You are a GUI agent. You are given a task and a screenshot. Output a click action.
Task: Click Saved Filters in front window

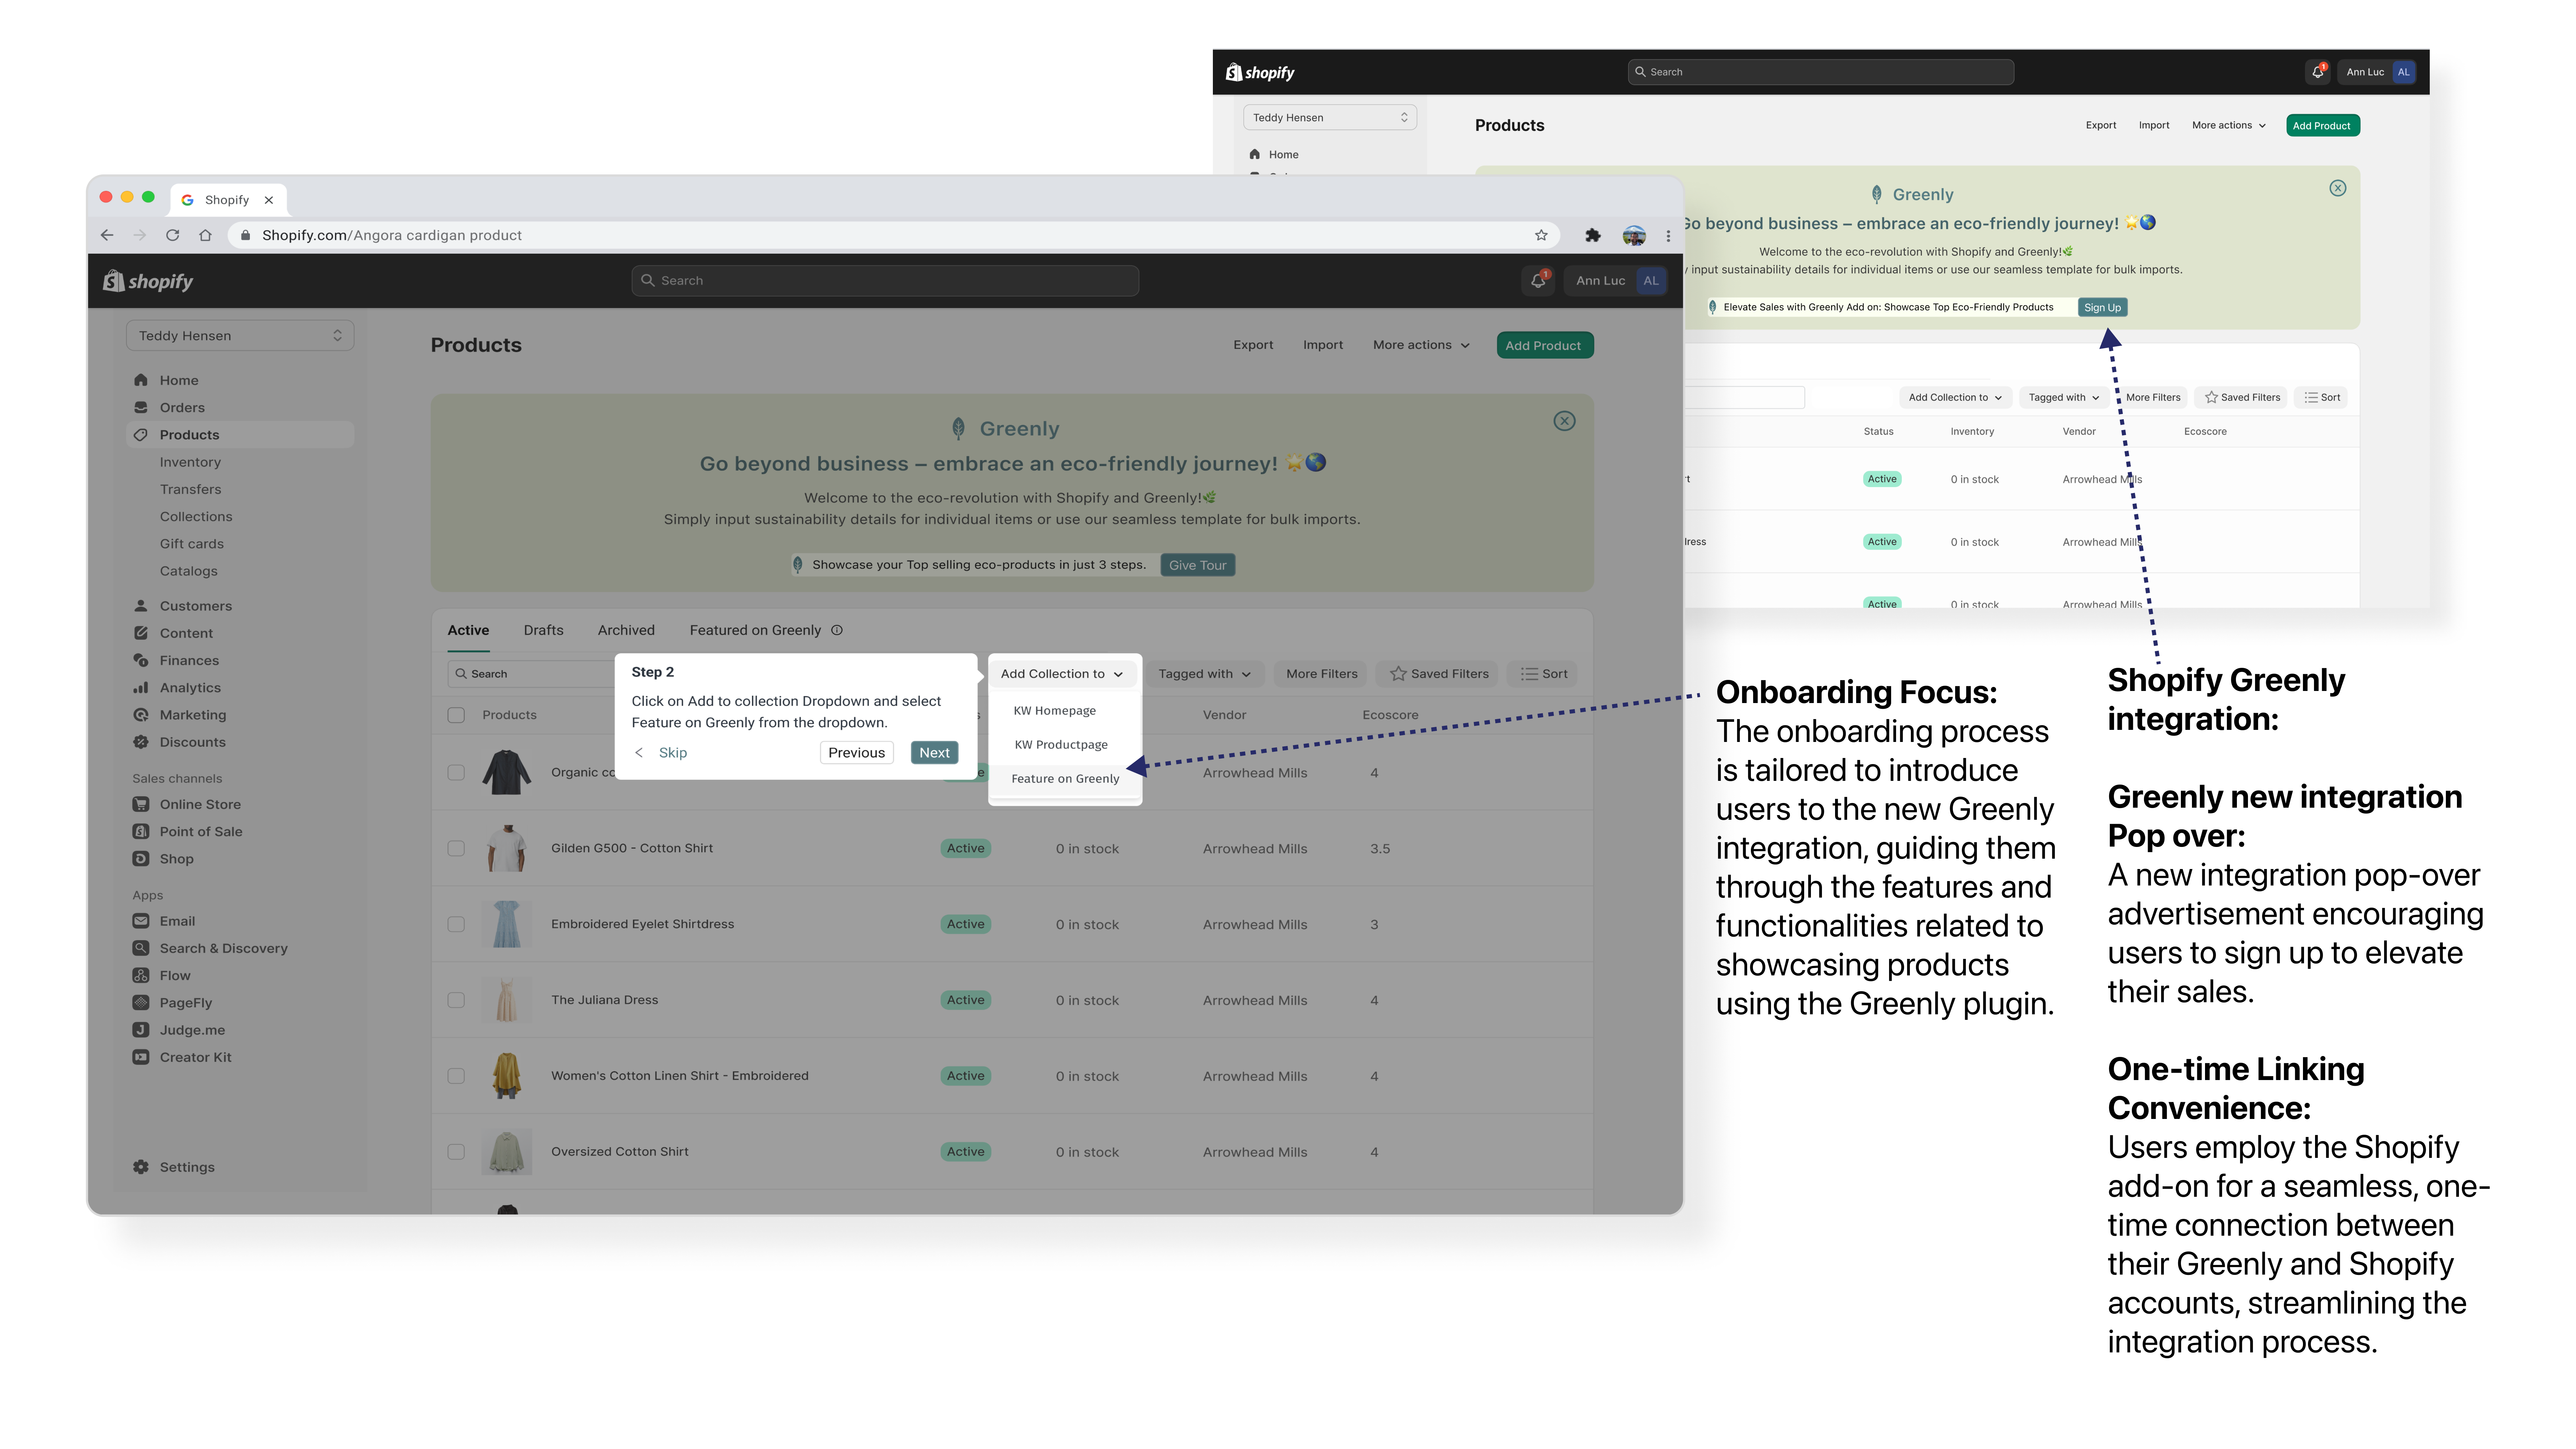tap(1438, 674)
